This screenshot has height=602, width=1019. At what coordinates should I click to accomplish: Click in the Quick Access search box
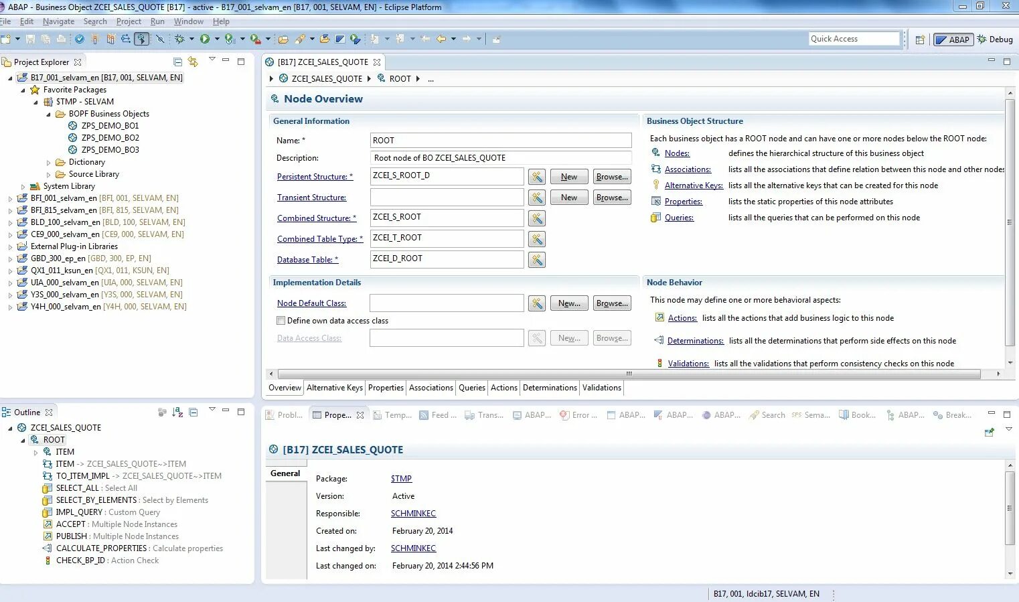(x=854, y=39)
